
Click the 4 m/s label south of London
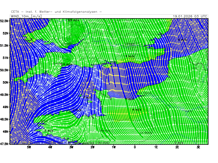129,56
